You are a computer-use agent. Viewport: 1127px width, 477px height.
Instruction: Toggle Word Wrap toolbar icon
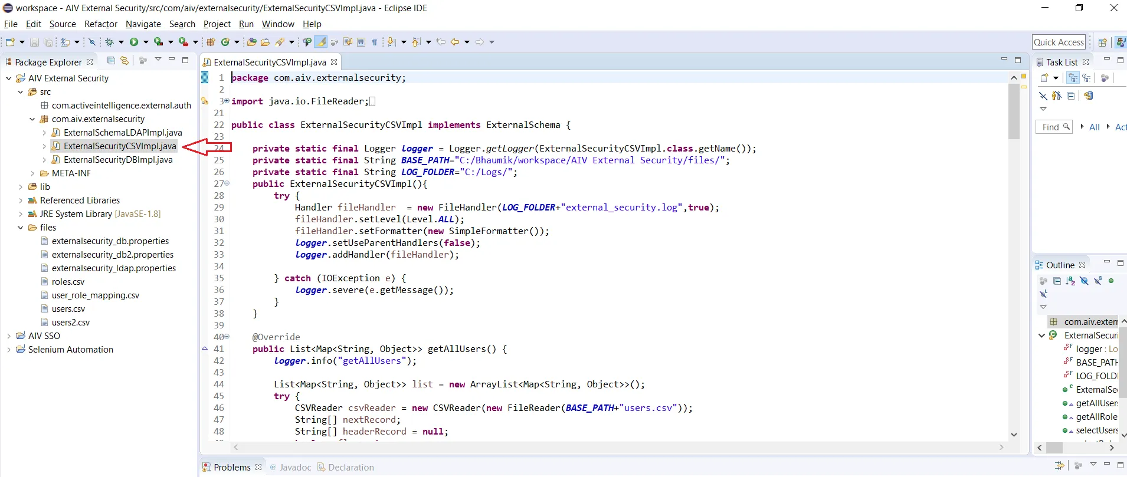[348, 42]
